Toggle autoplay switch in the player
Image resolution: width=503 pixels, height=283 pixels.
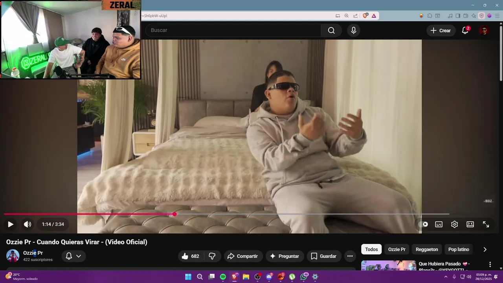coord(424,224)
